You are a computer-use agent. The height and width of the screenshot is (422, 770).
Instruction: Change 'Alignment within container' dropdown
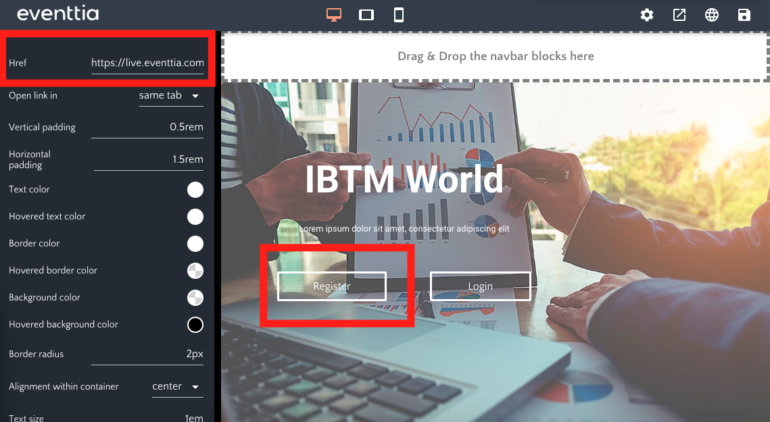click(177, 386)
